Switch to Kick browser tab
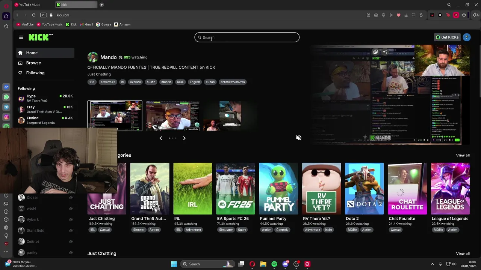 [76, 5]
